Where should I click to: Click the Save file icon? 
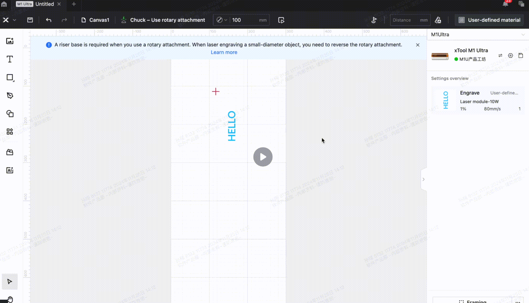(x=30, y=20)
